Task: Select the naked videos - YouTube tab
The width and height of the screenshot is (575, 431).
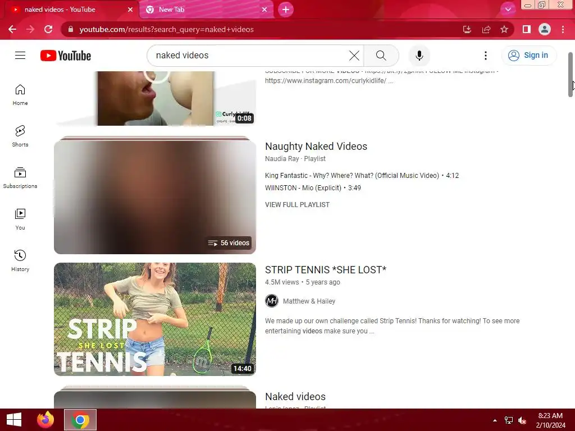Action: pyautogui.click(x=71, y=10)
